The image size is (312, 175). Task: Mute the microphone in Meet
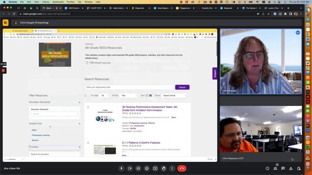[121, 169]
